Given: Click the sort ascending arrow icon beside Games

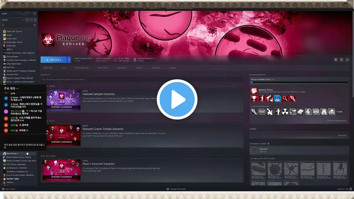Looking at the screenshot, I should [27, 20].
